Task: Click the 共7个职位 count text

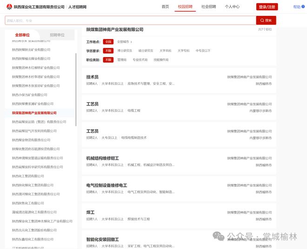Action: point(265,29)
